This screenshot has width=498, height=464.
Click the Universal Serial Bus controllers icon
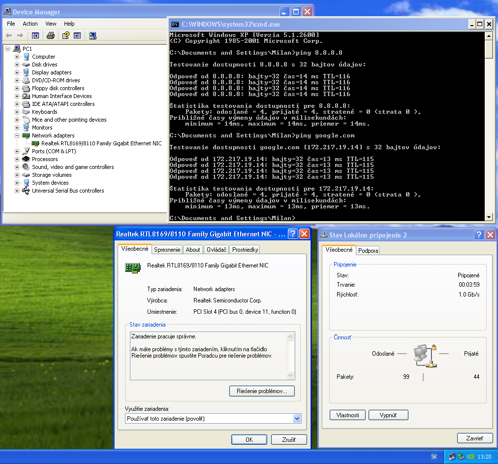pyautogui.click(x=26, y=191)
